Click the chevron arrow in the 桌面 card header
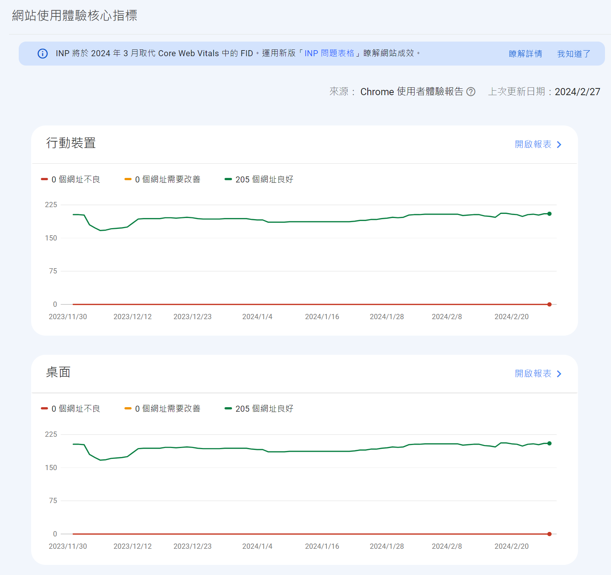Viewport: 611px width, 575px height. (559, 374)
